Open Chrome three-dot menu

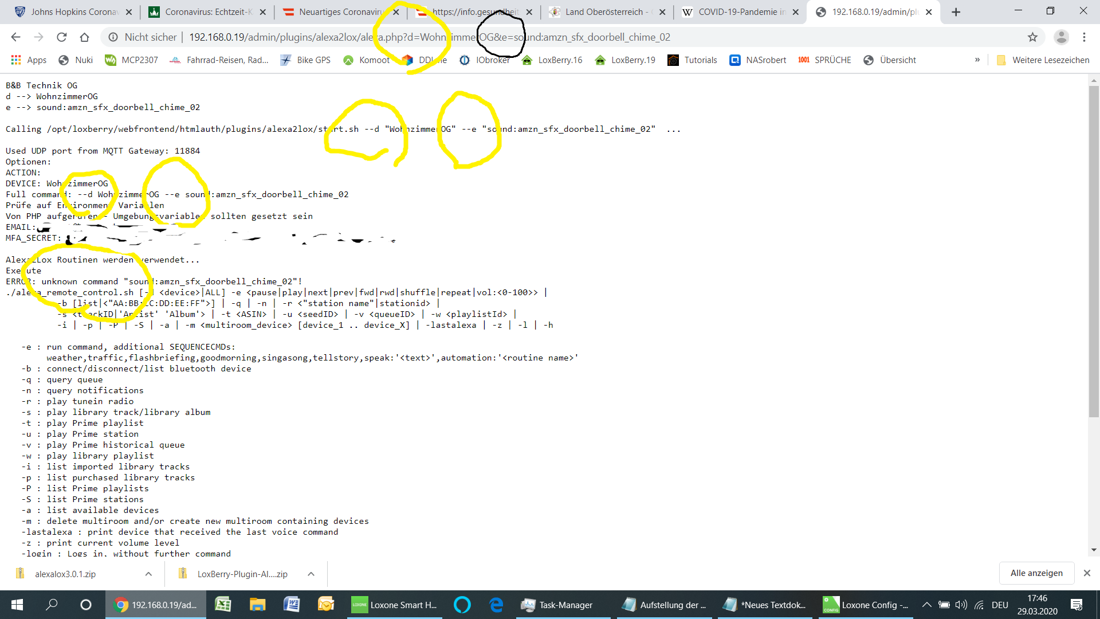[1084, 37]
